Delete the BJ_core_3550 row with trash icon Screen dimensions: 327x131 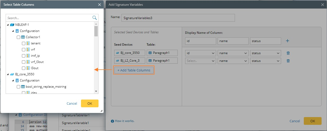click(x=288, y=53)
